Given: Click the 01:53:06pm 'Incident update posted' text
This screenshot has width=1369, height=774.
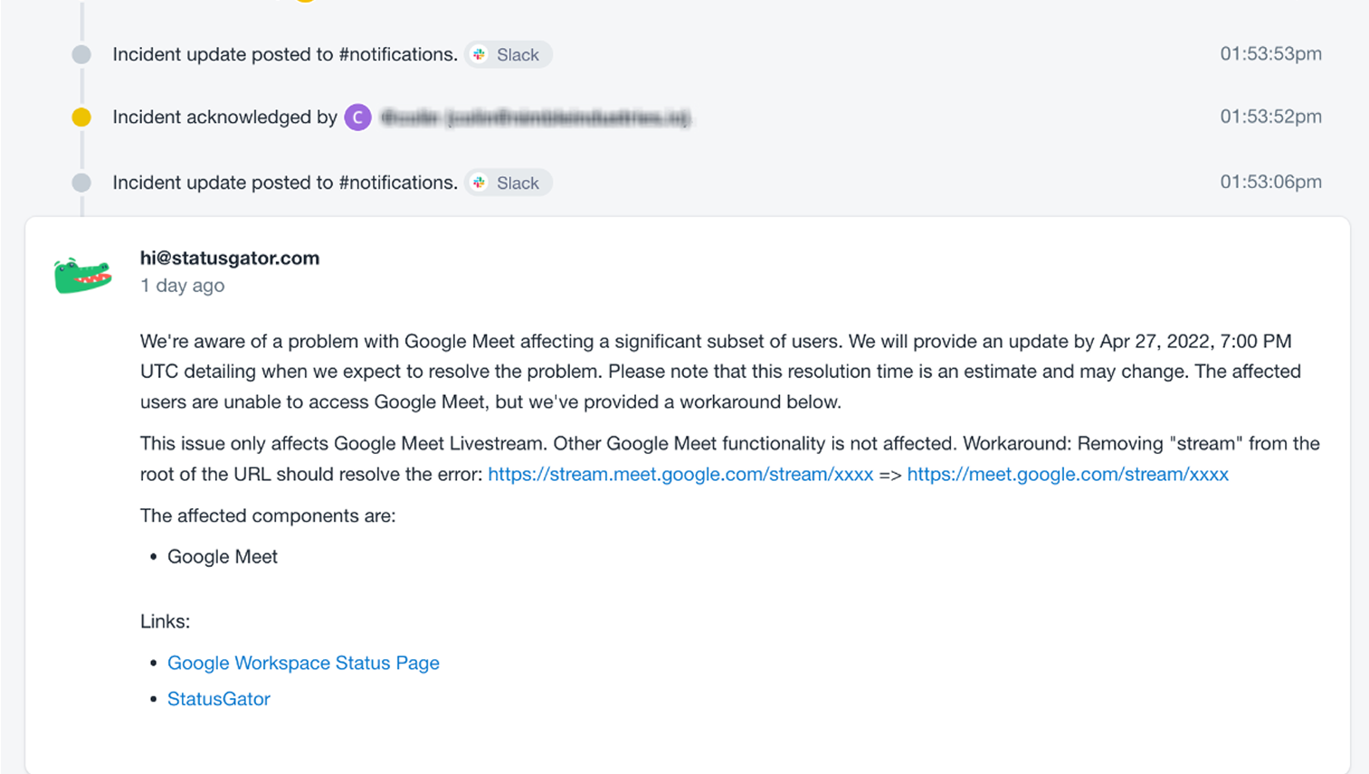Looking at the screenshot, I should [285, 183].
